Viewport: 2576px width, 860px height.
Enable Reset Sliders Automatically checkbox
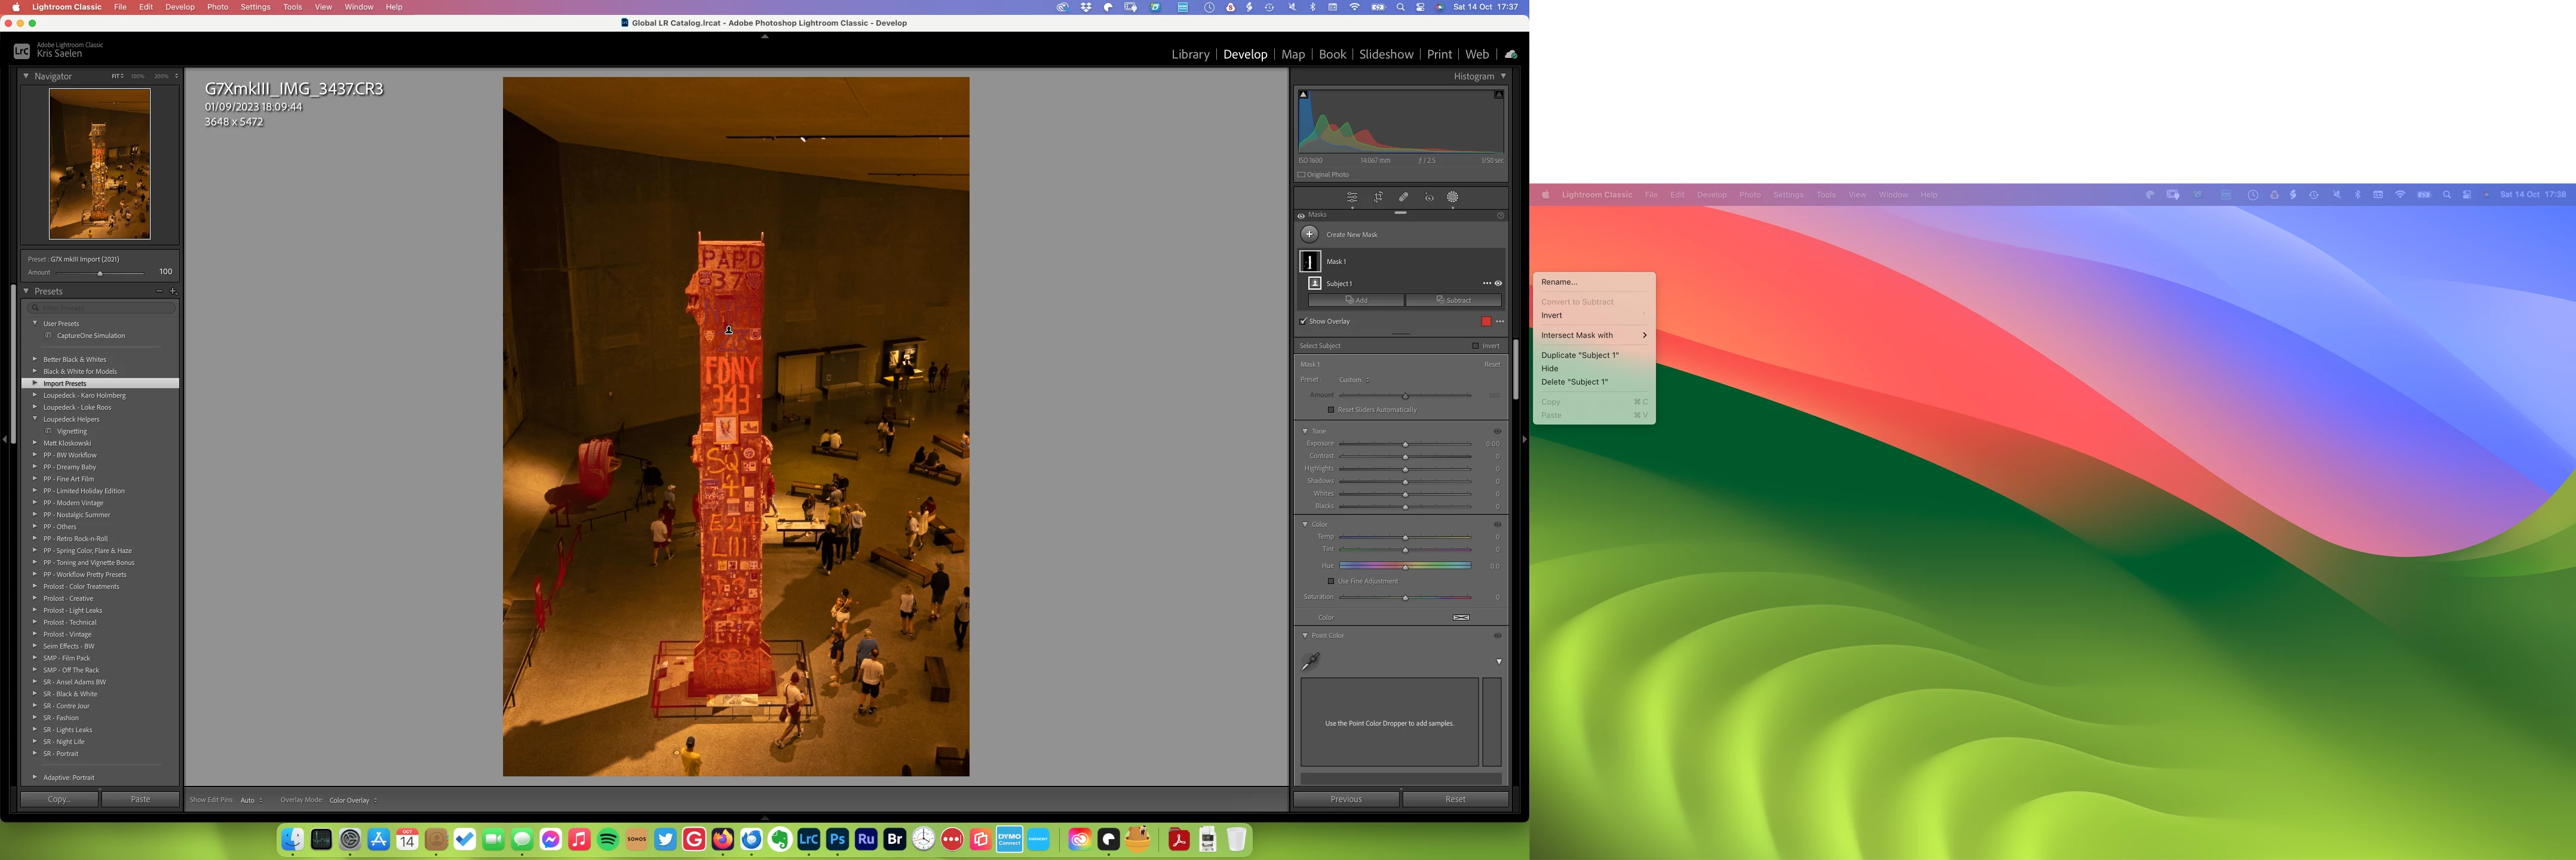(x=1331, y=410)
